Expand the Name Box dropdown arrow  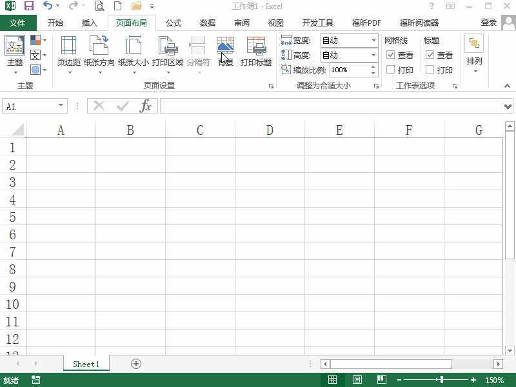pos(61,105)
